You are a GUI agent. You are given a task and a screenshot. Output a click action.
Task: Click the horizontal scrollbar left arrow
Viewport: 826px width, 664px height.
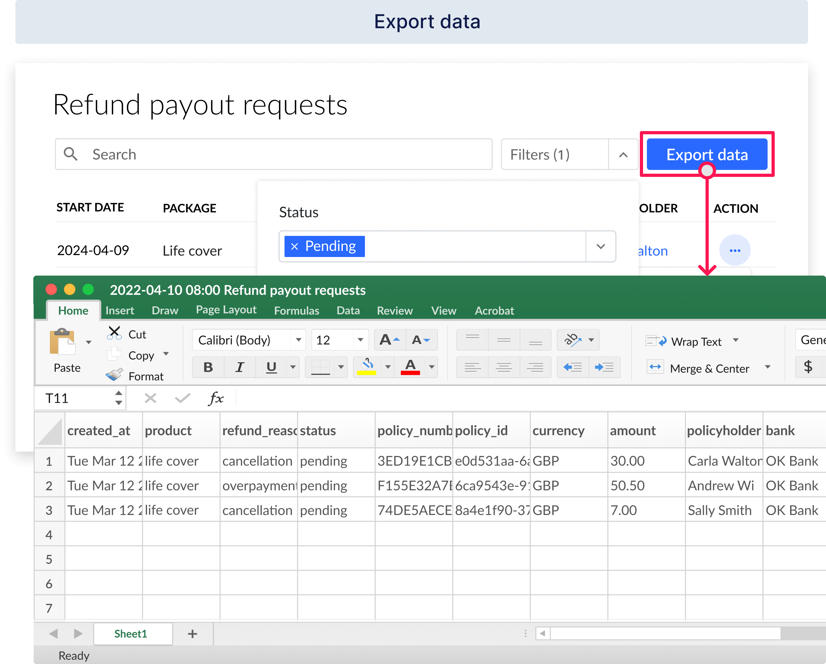[x=542, y=633]
